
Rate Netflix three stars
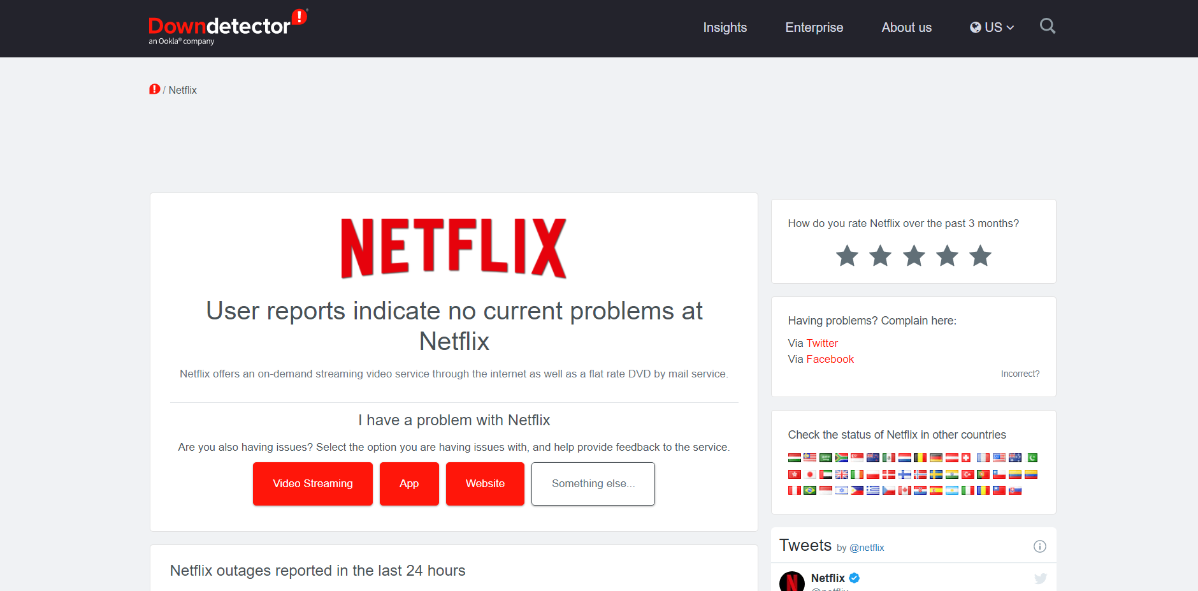click(914, 256)
